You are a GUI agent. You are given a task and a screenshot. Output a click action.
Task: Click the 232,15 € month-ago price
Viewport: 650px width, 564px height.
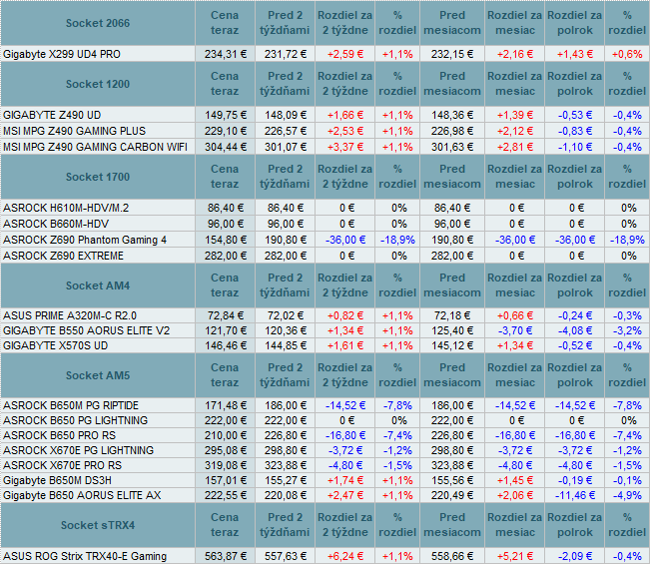click(452, 54)
